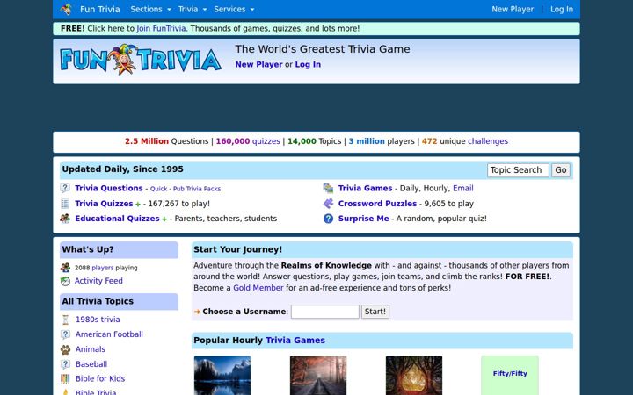Image resolution: width=633 pixels, height=395 pixels.
Task: Open the Educational Quizzes link
Action: pos(117,219)
